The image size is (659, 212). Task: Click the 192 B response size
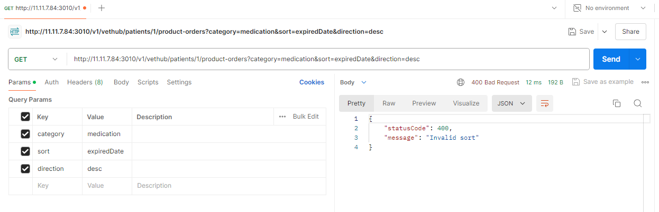555,82
